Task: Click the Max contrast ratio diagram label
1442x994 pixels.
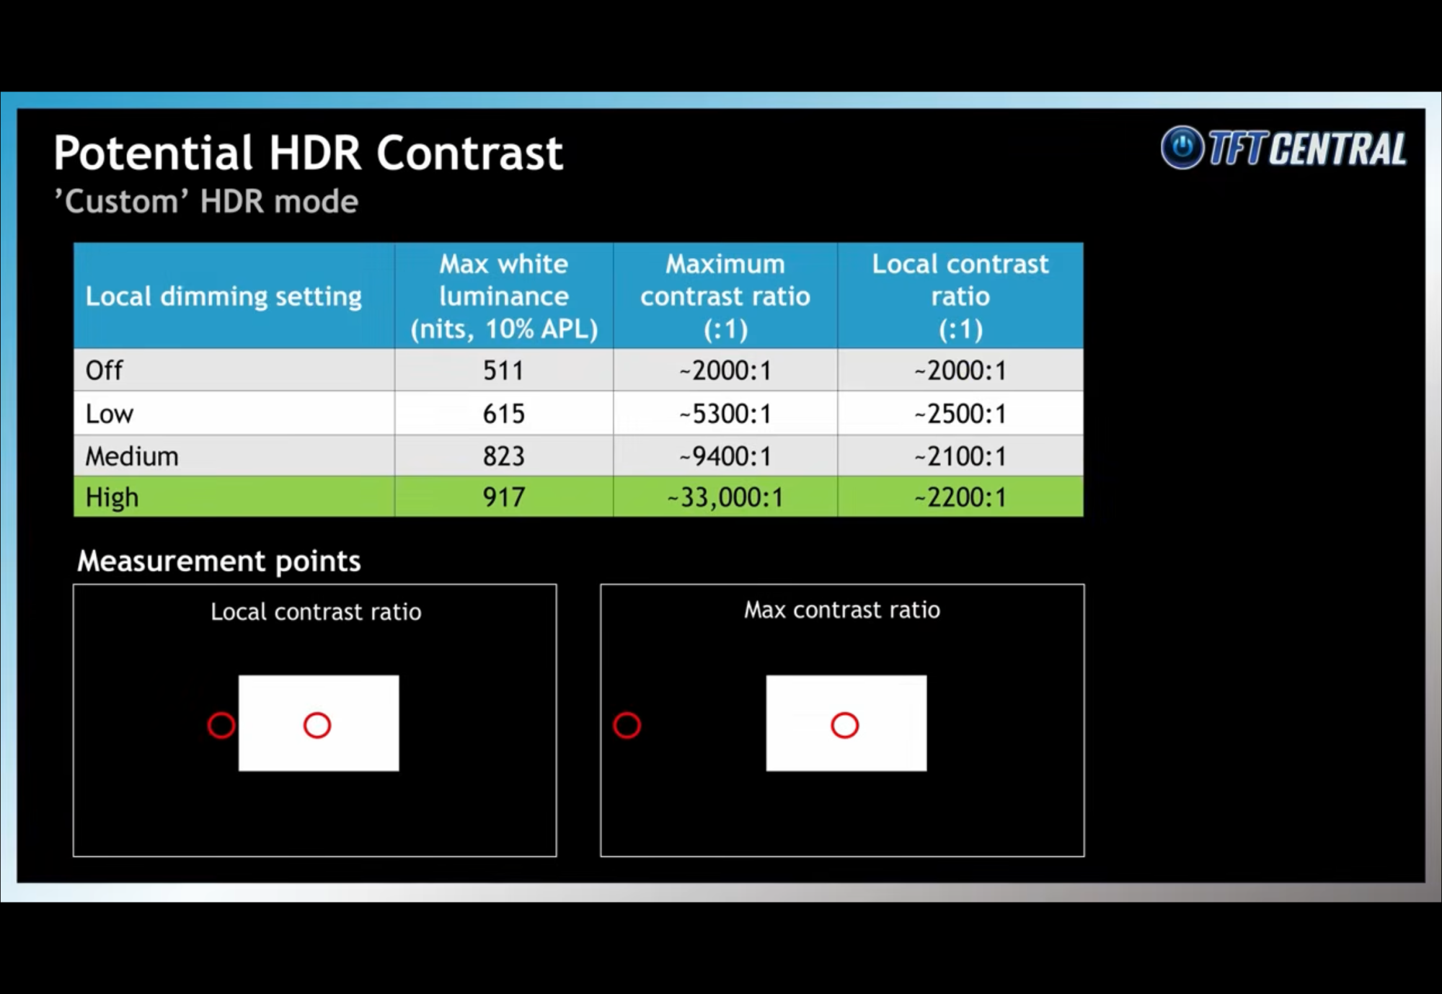Action: 842,611
